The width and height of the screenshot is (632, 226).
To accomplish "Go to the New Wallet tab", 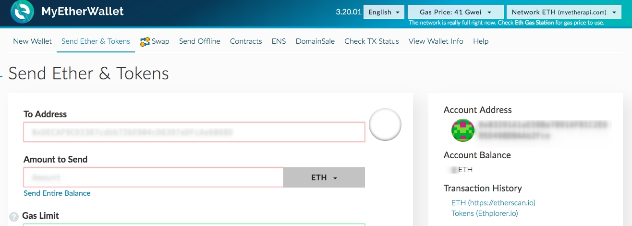I will [x=32, y=41].
